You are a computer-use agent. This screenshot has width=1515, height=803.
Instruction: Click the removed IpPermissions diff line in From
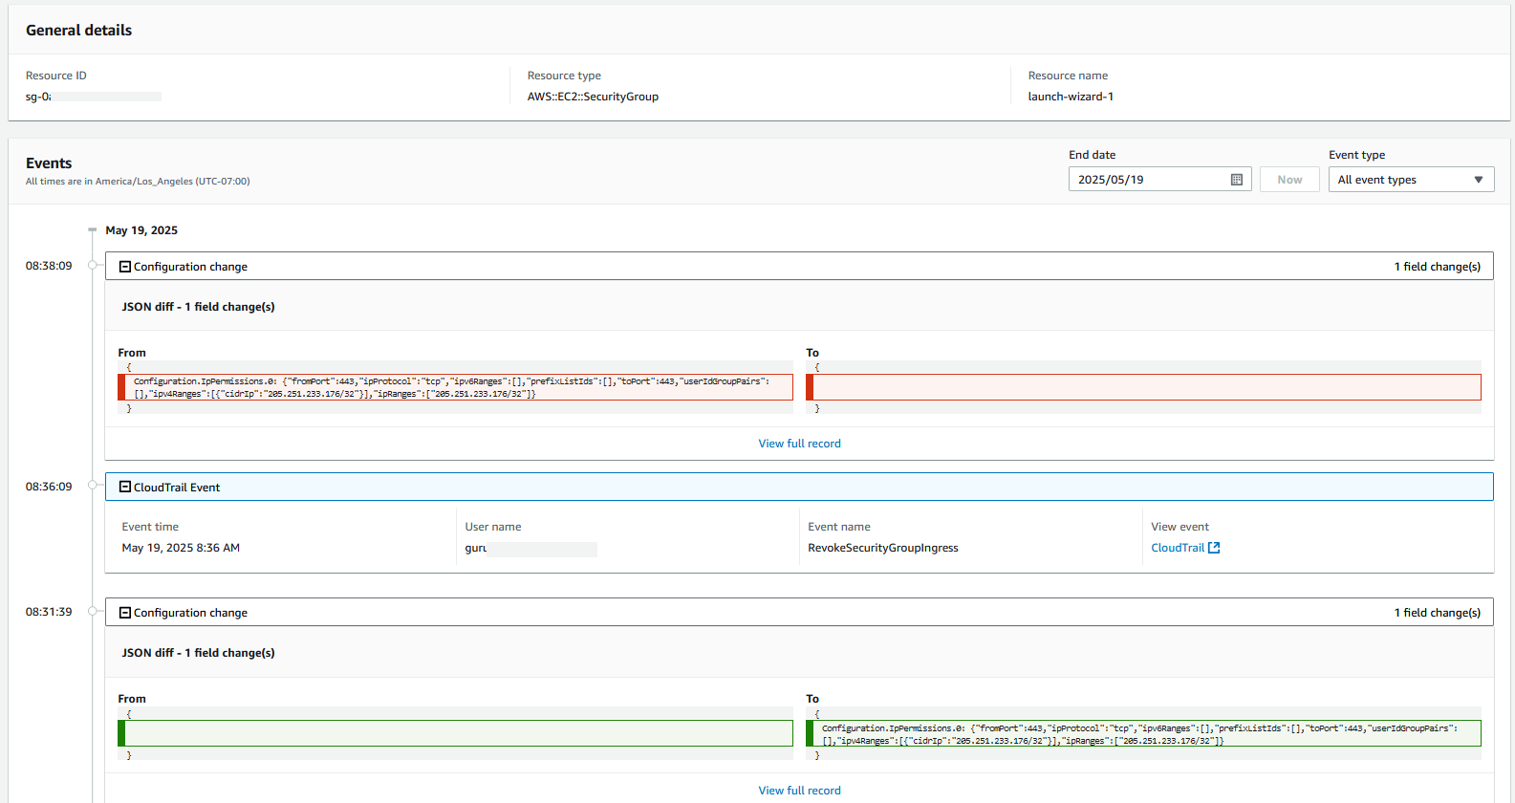click(x=455, y=387)
